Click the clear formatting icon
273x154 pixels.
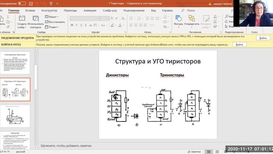point(123,18)
